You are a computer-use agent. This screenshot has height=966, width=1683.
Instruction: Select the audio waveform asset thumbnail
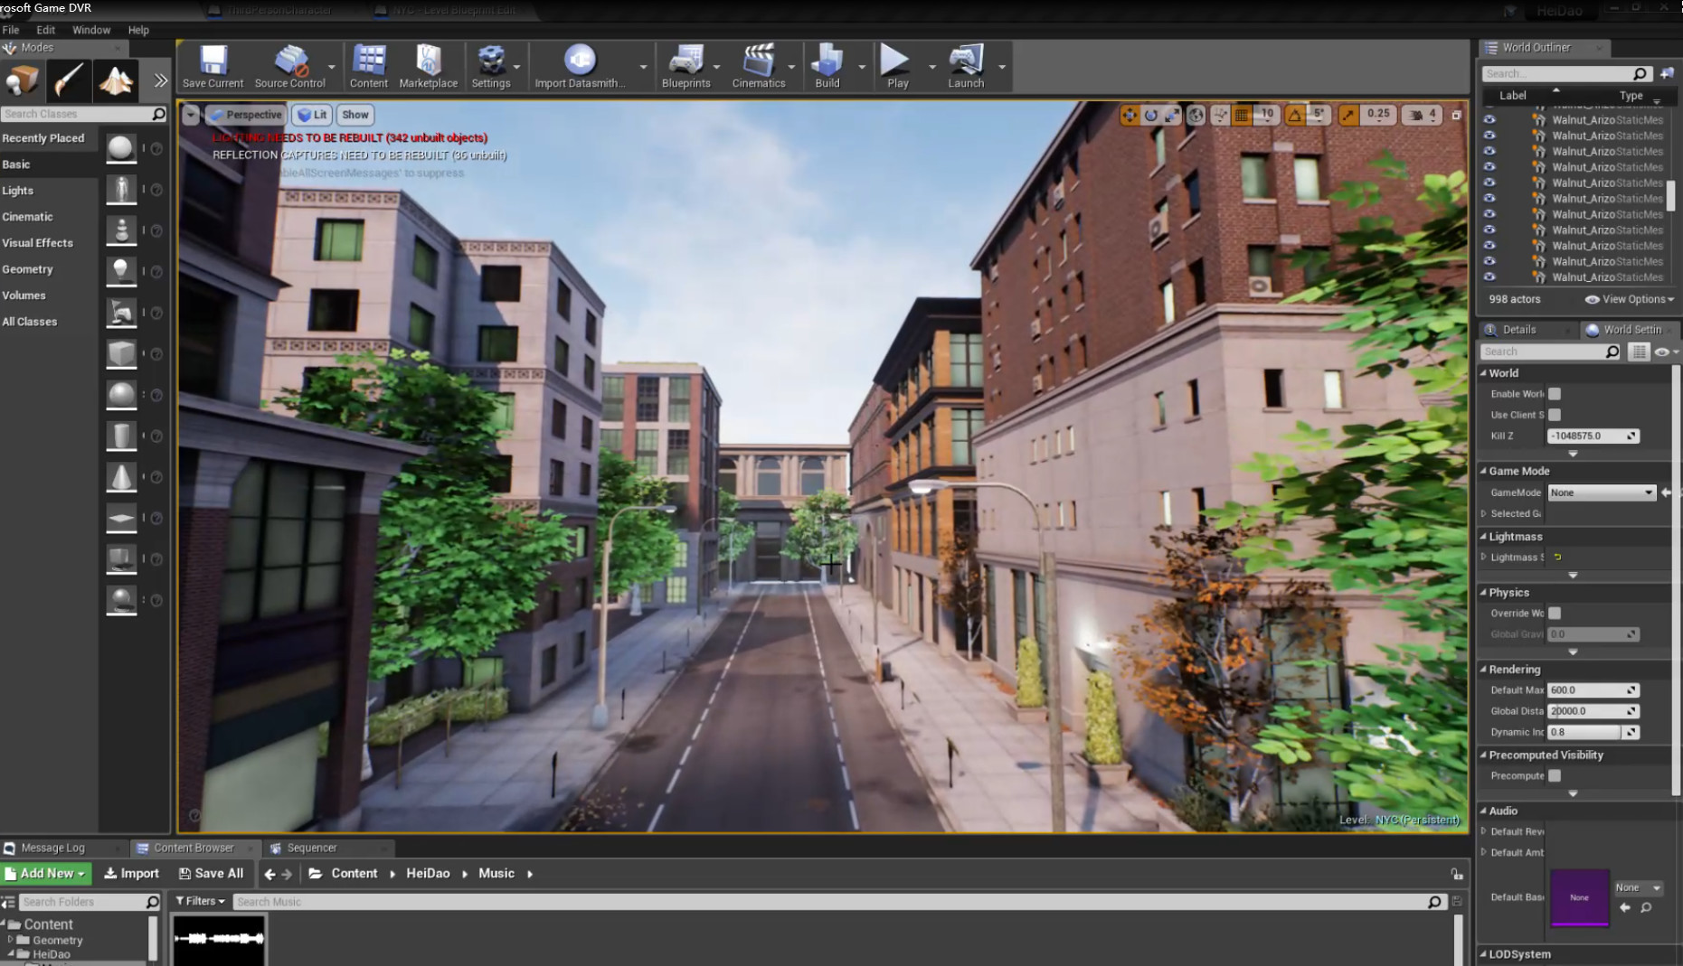219,939
